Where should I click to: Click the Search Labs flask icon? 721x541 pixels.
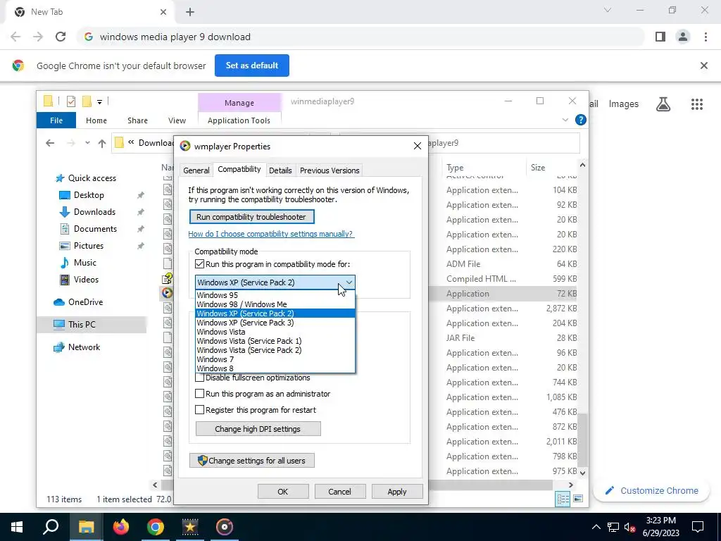[663, 104]
